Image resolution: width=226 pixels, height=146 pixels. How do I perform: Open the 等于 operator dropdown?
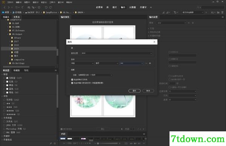107,63
